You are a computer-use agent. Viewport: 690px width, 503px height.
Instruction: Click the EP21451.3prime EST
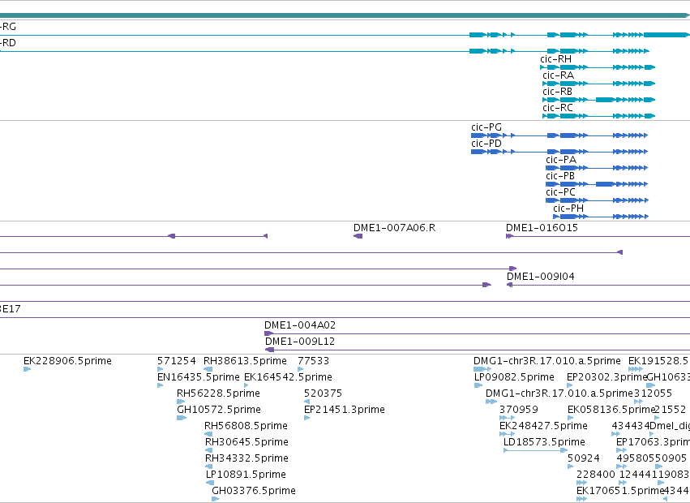pyautogui.click(x=306, y=418)
